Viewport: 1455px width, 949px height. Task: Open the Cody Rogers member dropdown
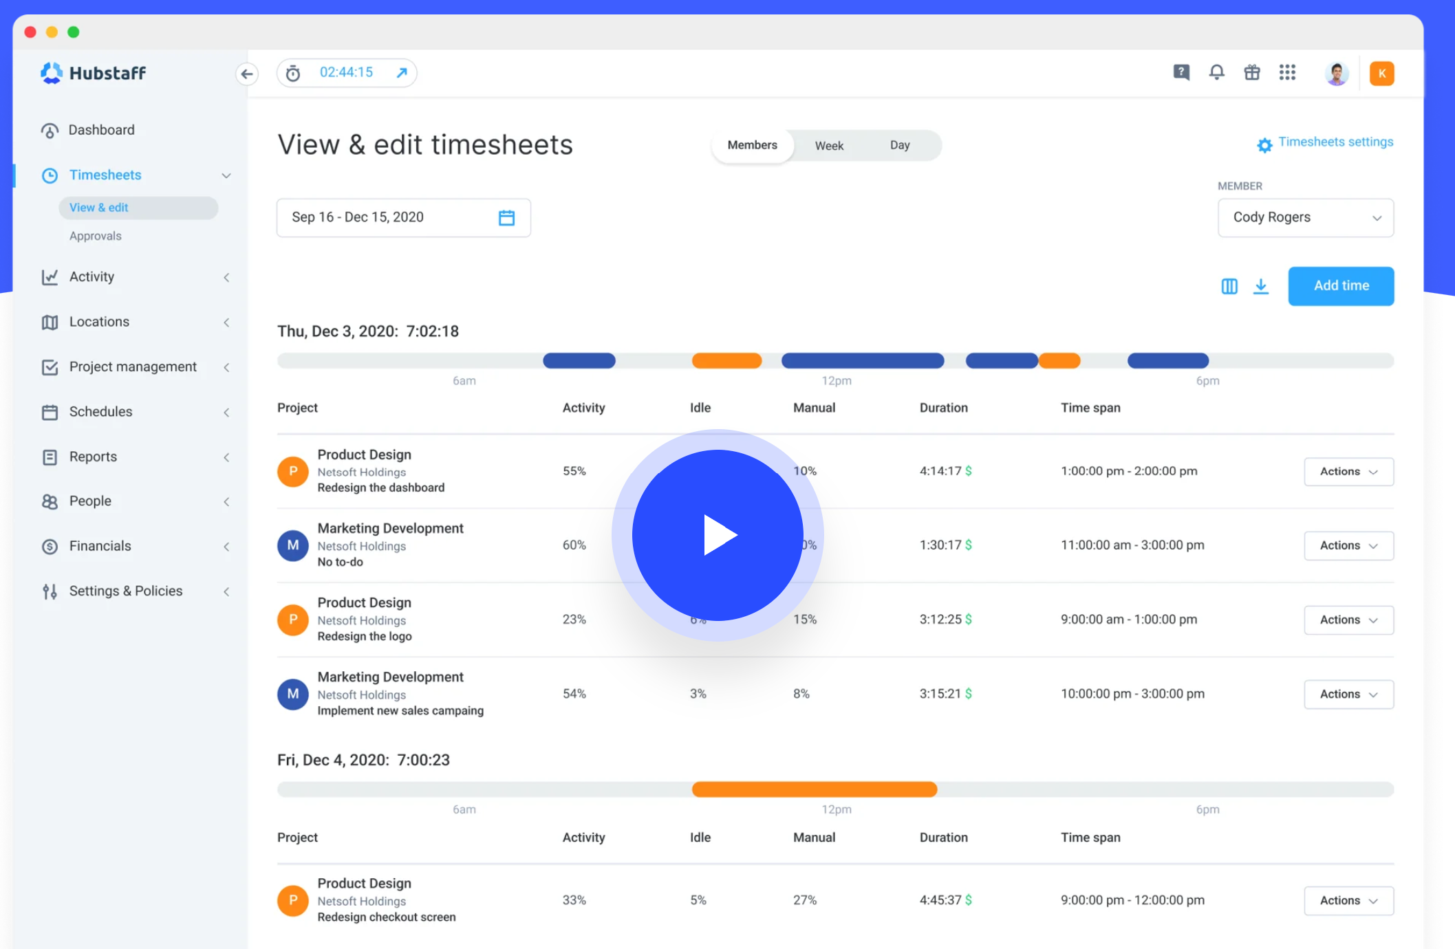(1305, 217)
